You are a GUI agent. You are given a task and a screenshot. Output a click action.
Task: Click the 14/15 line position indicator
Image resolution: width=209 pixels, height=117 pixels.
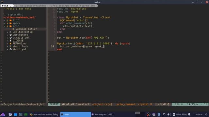pos(191,104)
